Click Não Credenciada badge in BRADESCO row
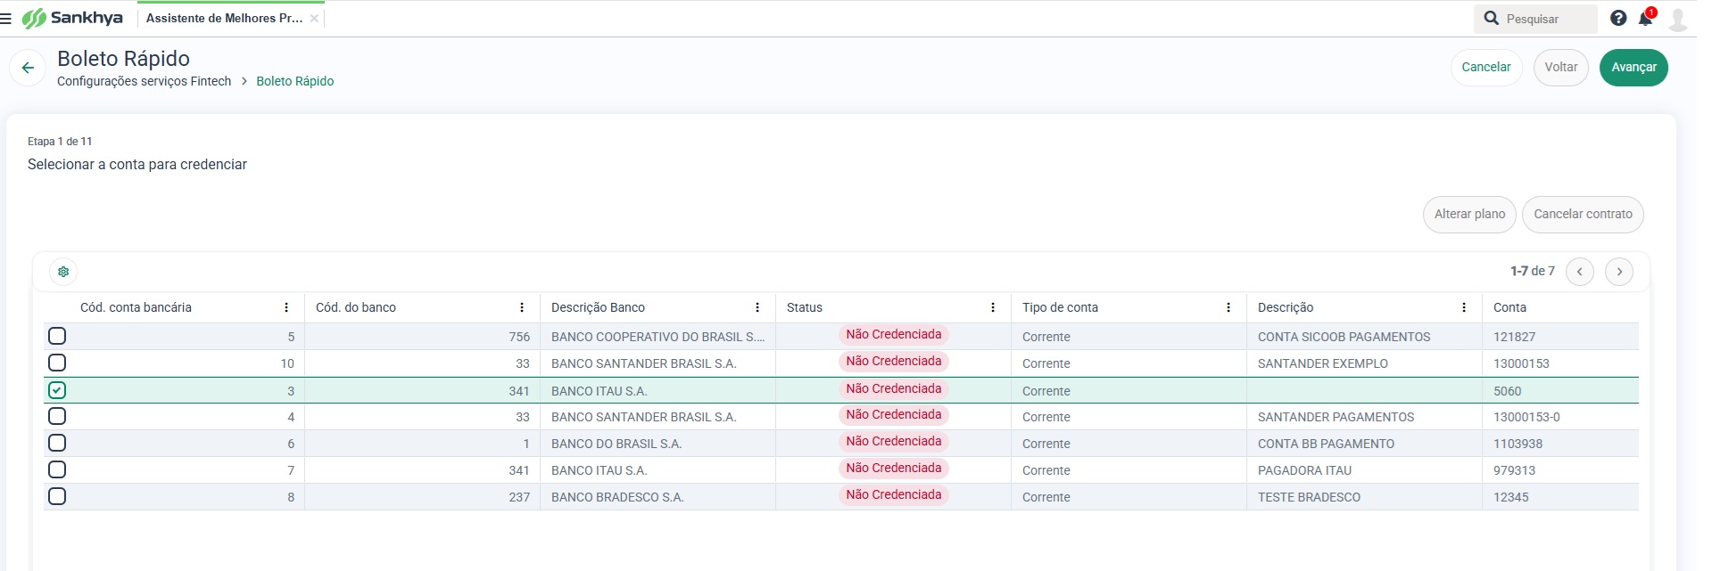The height and width of the screenshot is (571, 1720). (893, 495)
